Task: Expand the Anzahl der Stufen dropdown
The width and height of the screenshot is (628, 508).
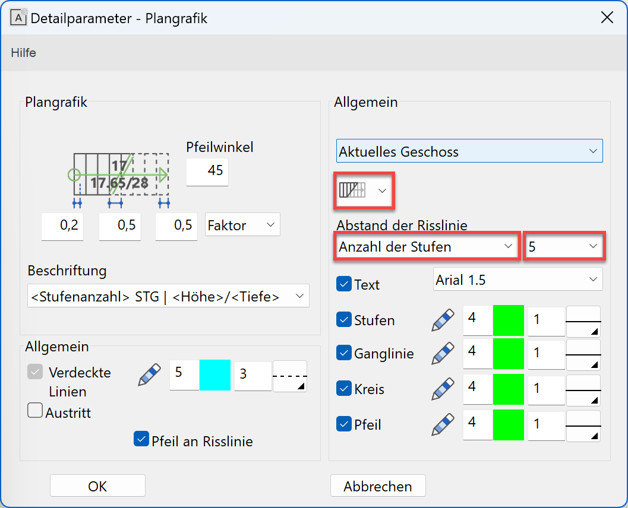Action: (427, 245)
